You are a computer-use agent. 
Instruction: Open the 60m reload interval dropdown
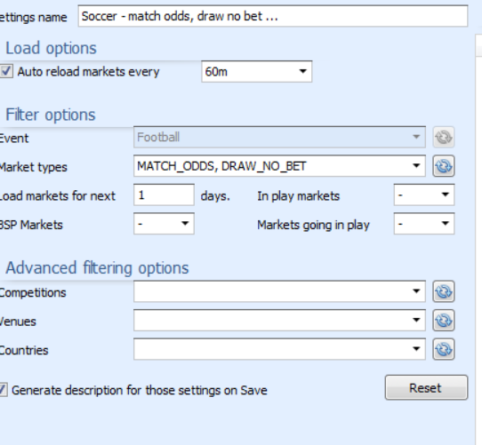click(x=257, y=72)
